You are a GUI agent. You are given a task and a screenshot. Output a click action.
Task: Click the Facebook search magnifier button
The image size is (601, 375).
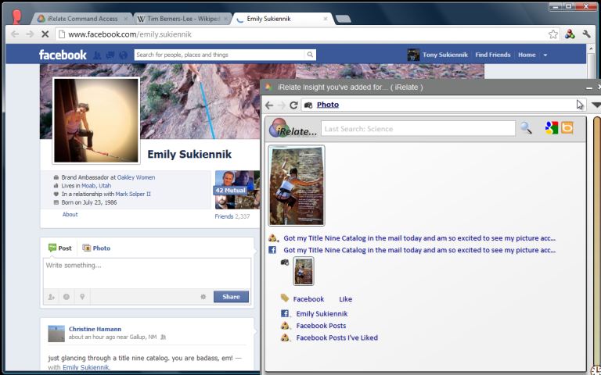310,55
